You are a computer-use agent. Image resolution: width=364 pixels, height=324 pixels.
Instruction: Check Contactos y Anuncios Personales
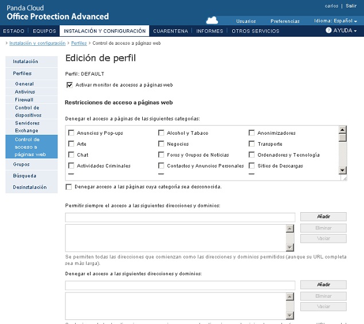[161, 166]
